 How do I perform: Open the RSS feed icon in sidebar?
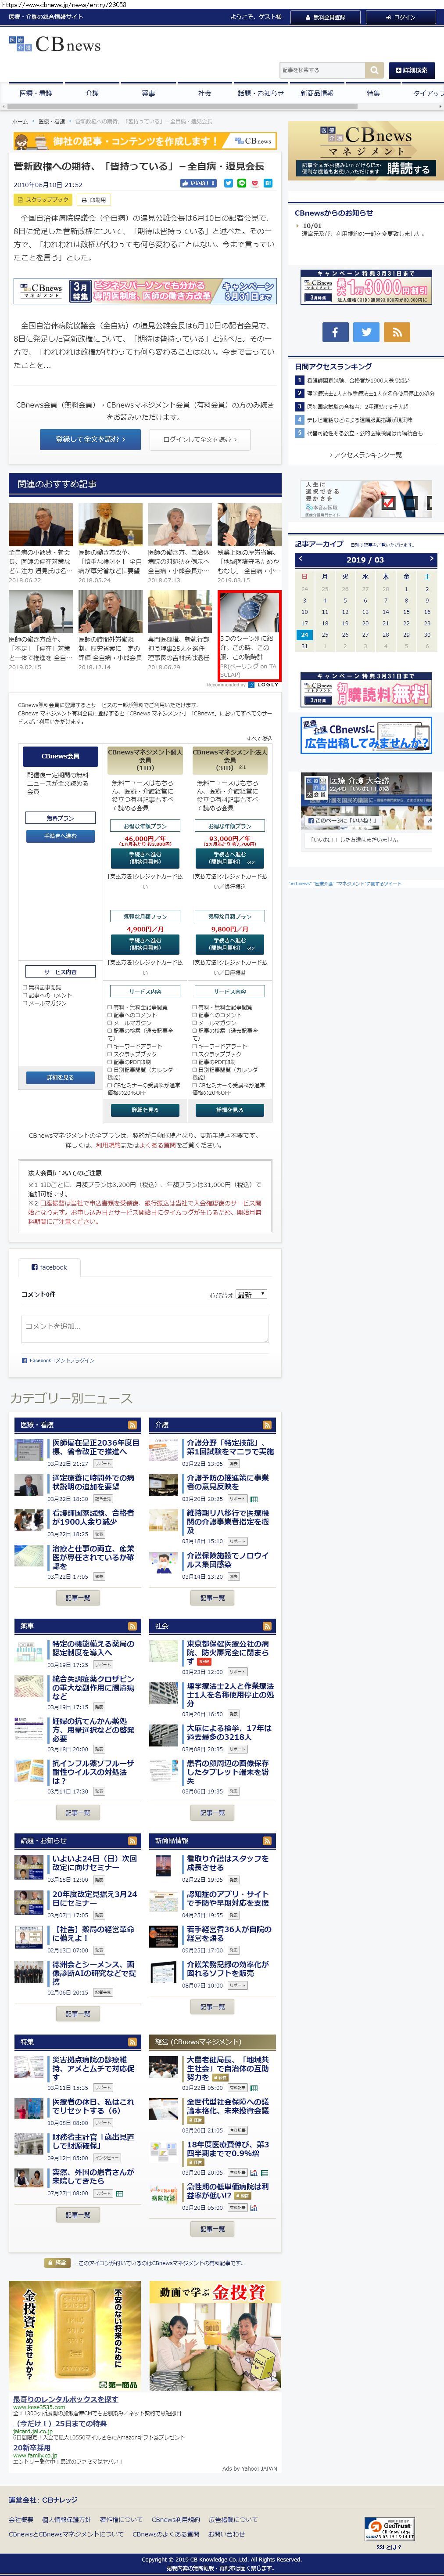pyautogui.click(x=397, y=332)
